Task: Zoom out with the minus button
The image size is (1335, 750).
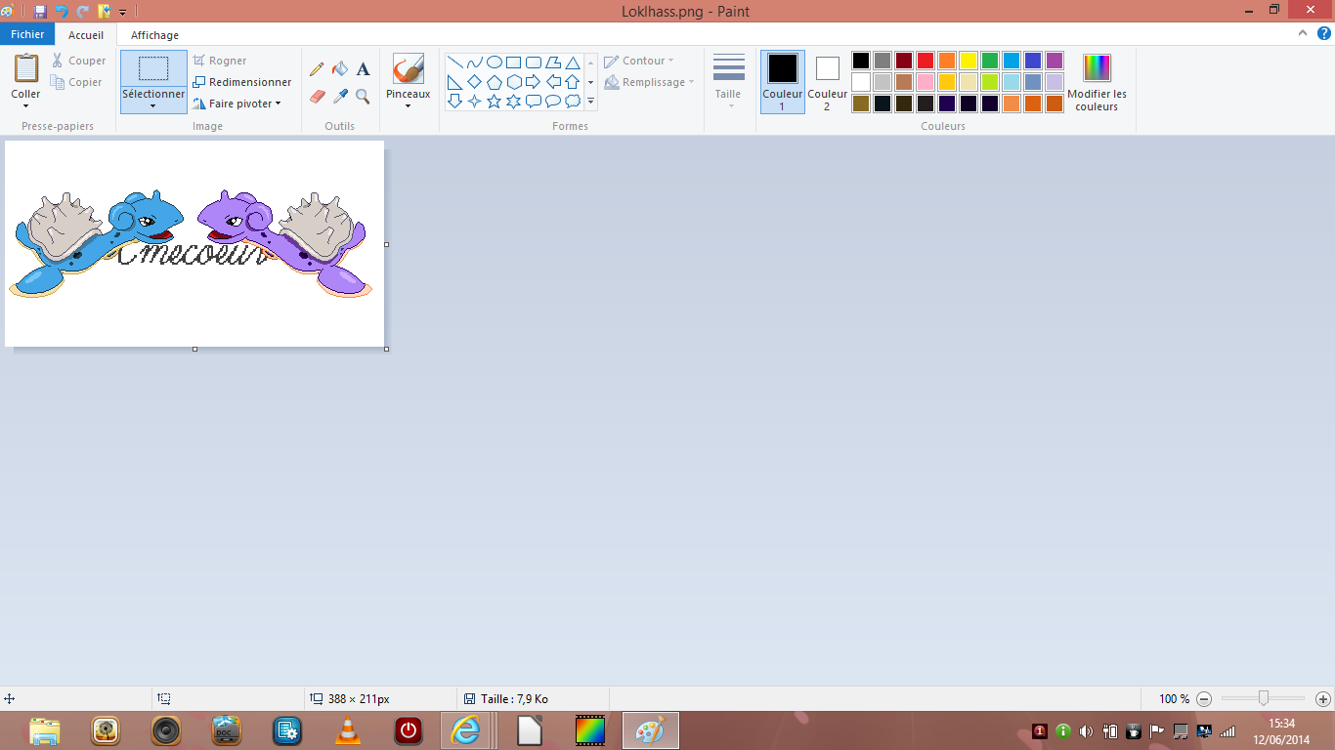Action: (x=1204, y=699)
